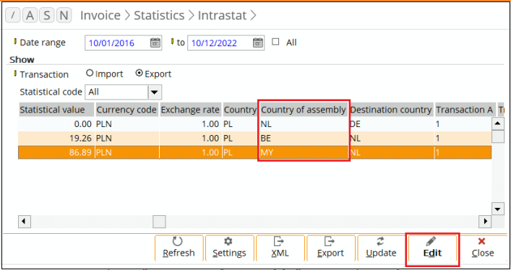511x270 pixels.
Task: Click the table scroll up arrow
Action: click(x=498, y=123)
